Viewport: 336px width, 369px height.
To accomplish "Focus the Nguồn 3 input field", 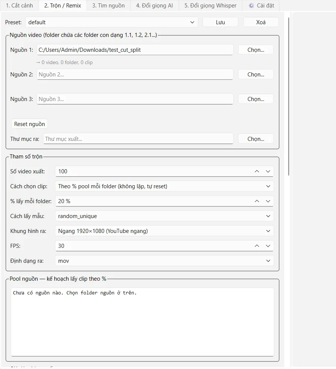I will 135,99.
